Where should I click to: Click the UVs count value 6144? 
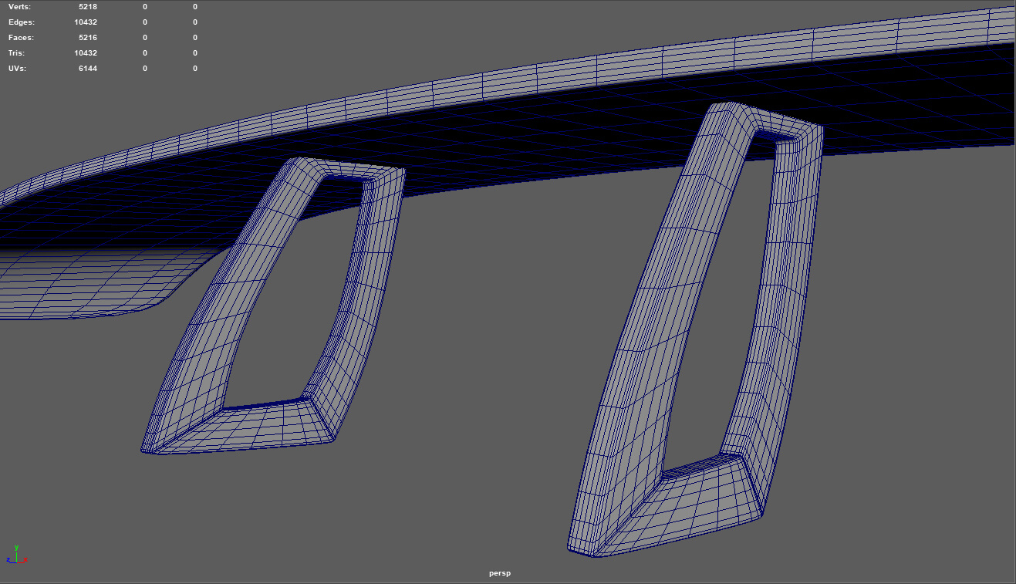click(87, 69)
